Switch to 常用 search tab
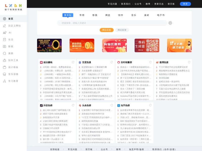202x151 pixels. pos(82,15)
